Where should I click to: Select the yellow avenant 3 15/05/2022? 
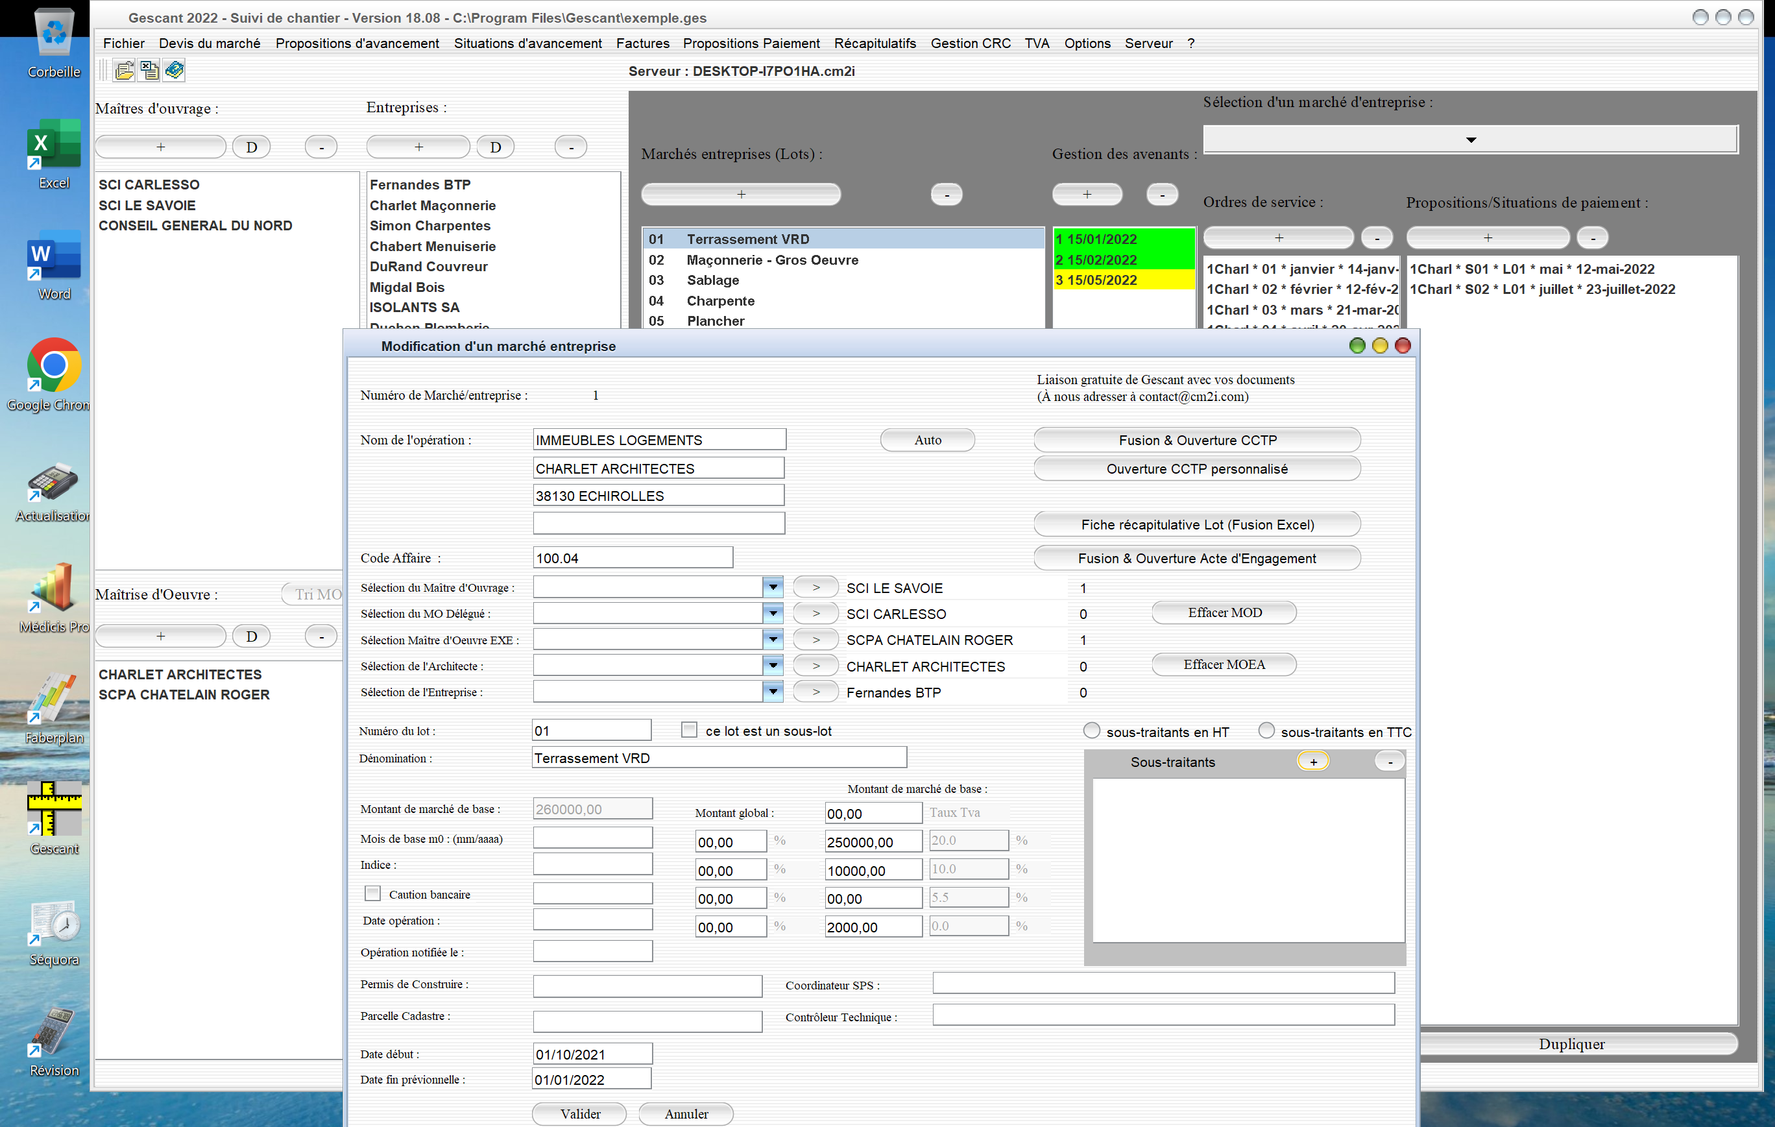point(1124,280)
